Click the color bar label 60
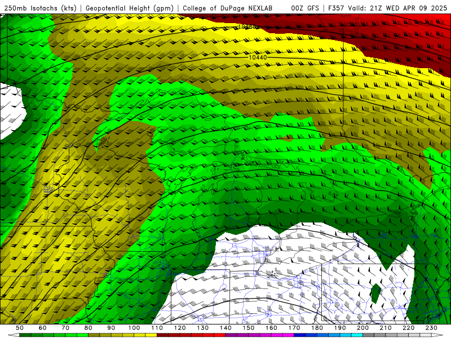Viewport: 451px width, 338px height. tap(43, 328)
